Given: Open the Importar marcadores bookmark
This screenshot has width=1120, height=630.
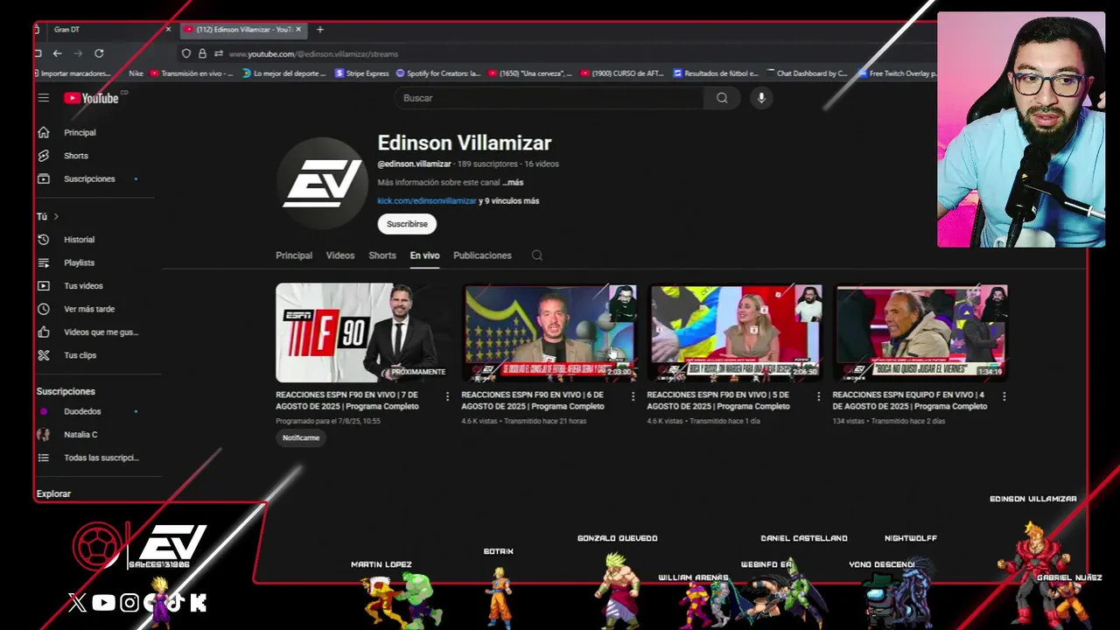Looking at the screenshot, I should 73,73.
